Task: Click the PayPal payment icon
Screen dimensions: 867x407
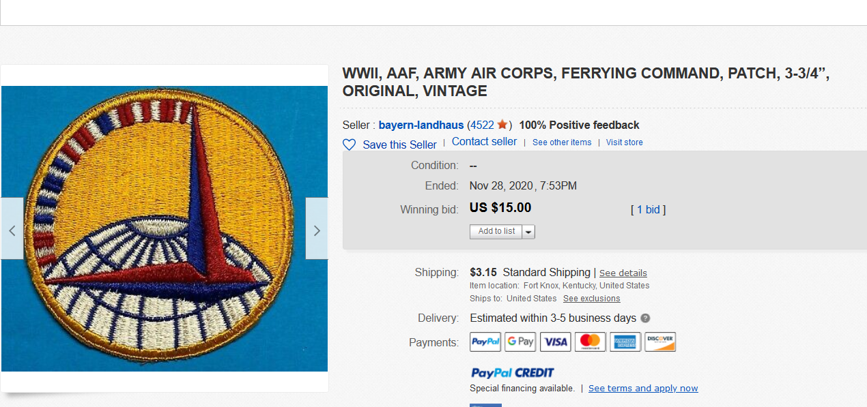Action: click(485, 342)
